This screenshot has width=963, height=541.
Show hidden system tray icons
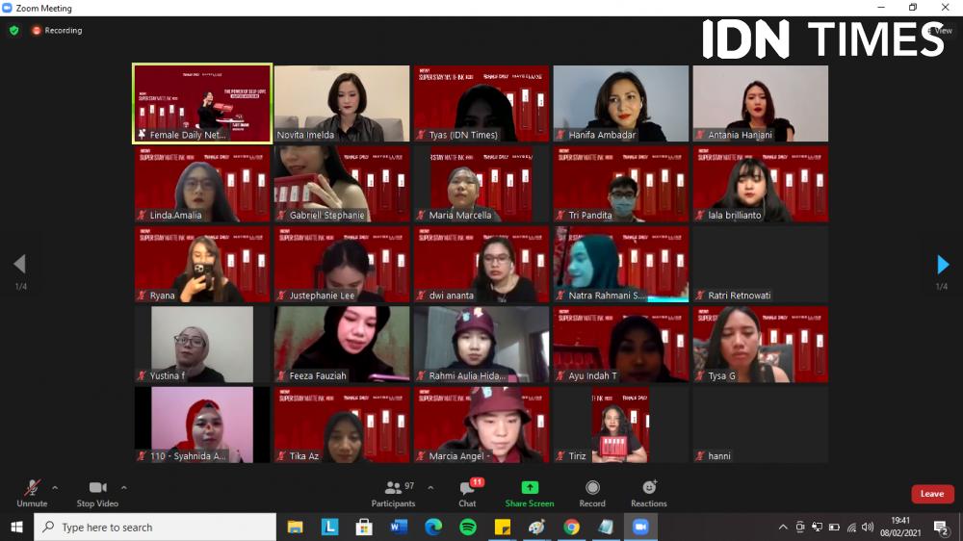coord(782,527)
